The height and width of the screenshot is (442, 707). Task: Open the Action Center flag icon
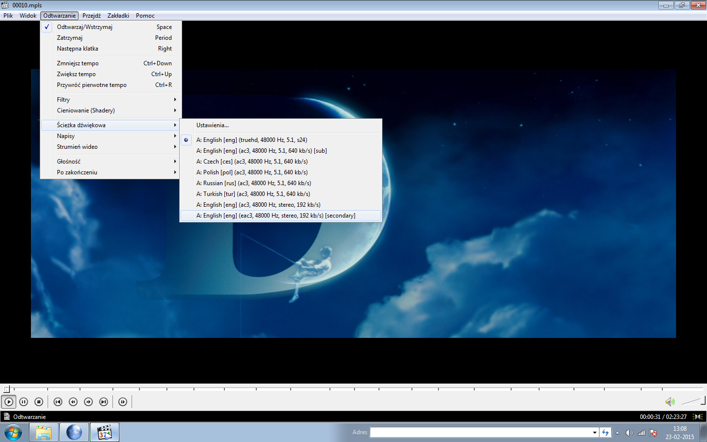point(653,433)
